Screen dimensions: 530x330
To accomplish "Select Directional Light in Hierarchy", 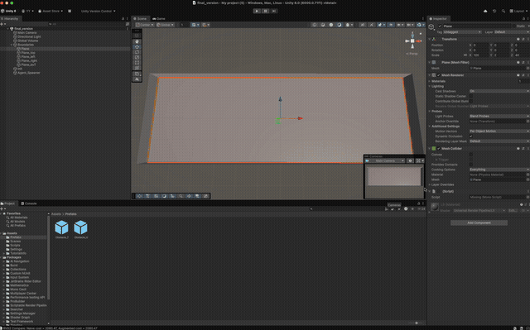I will click(29, 36).
